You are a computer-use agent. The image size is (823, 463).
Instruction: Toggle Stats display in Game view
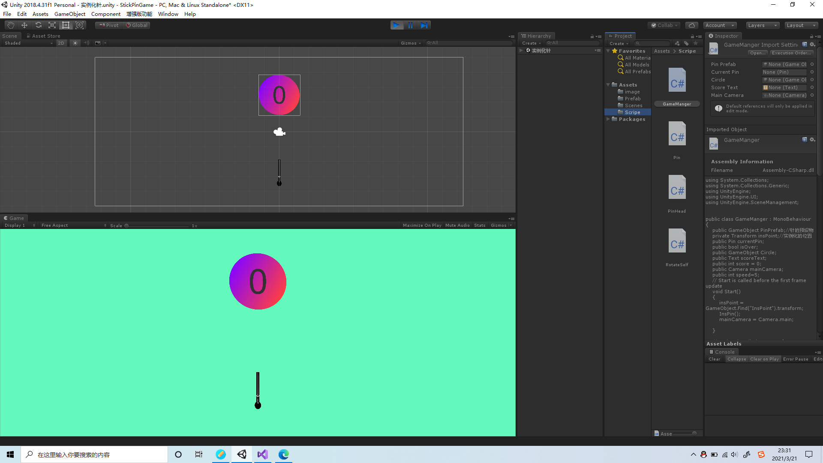pyautogui.click(x=480, y=225)
